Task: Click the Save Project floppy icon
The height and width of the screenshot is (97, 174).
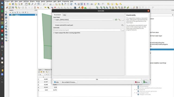Action: click(13, 4)
